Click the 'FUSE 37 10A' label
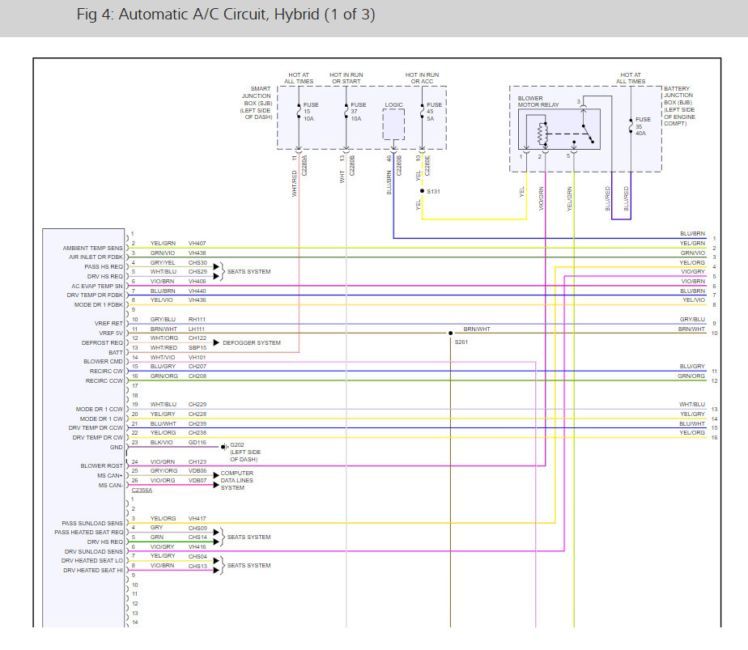This screenshot has height=650, width=748. (359, 112)
